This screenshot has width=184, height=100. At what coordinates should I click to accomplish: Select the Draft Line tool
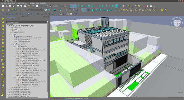tap(120, 10)
